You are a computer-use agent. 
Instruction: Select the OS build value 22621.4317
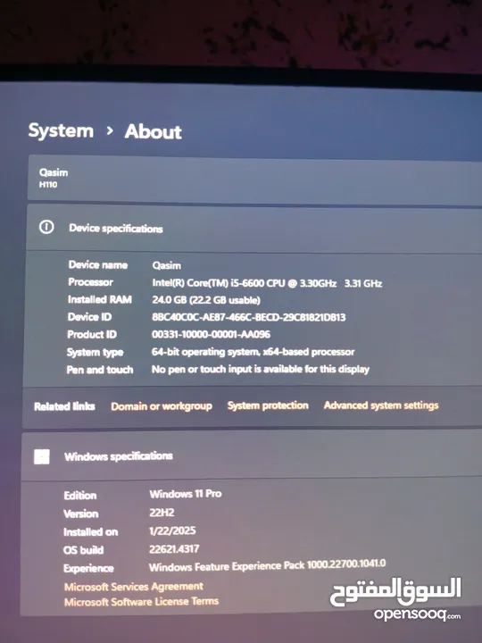pyautogui.click(x=174, y=549)
